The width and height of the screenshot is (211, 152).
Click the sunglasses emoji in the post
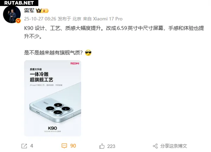pyautogui.click(x=88, y=53)
